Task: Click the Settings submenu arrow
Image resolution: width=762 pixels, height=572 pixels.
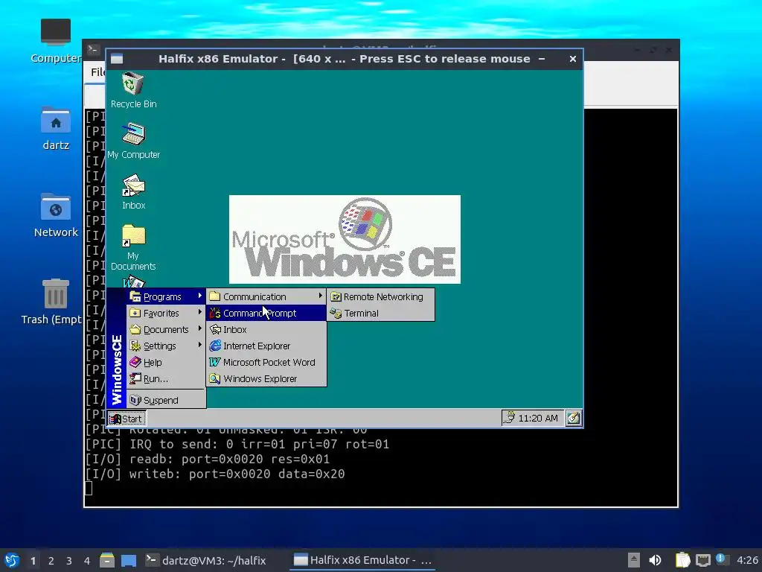Action: pyautogui.click(x=199, y=345)
